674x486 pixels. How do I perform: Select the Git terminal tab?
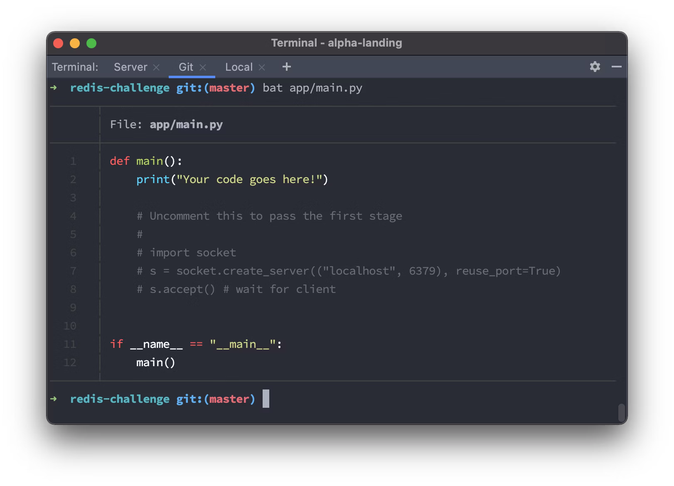186,67
